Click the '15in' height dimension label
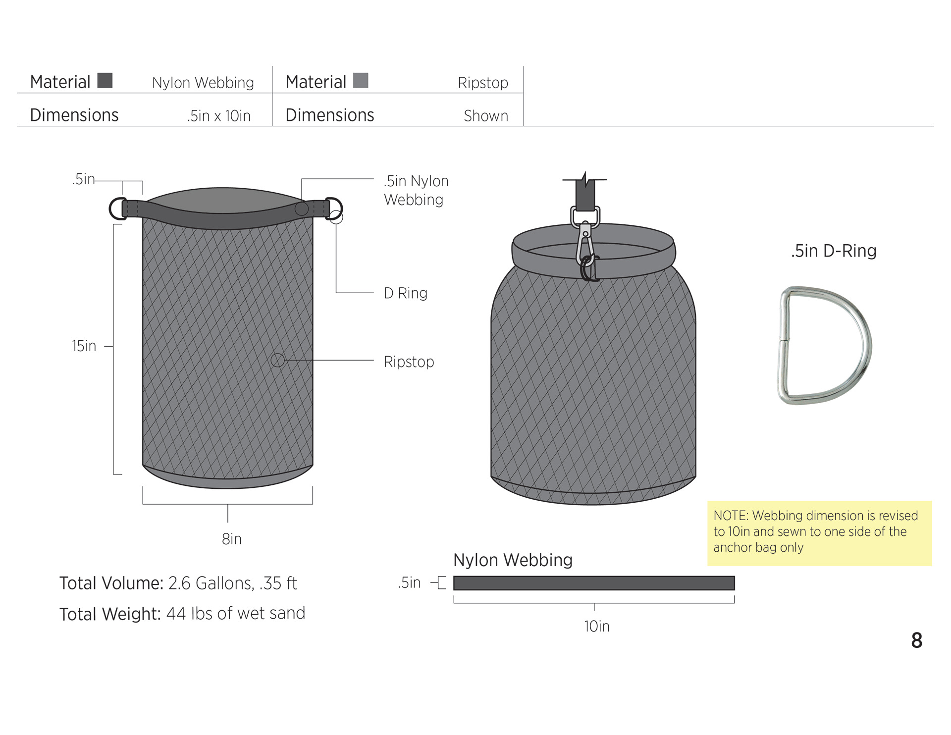This screenshot has width=951, height=735. [84, 346]
